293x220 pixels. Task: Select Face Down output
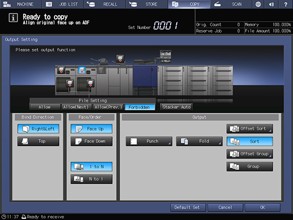pyautogui.click(x=92, y=141)
